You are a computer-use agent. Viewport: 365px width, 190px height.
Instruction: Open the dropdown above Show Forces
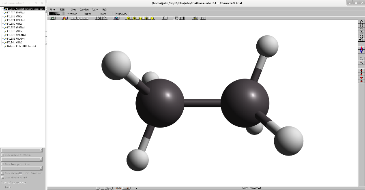22,168
